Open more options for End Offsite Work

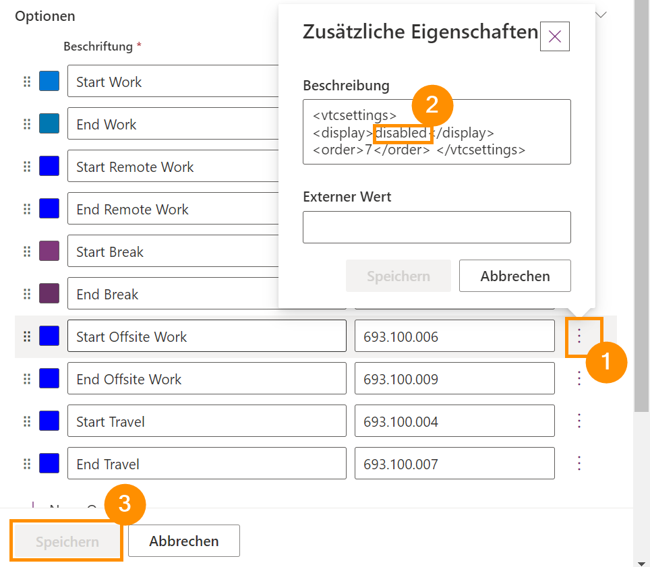[579, 378]
